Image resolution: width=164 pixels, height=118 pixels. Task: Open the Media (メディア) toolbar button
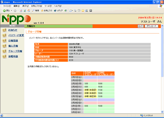58,11
